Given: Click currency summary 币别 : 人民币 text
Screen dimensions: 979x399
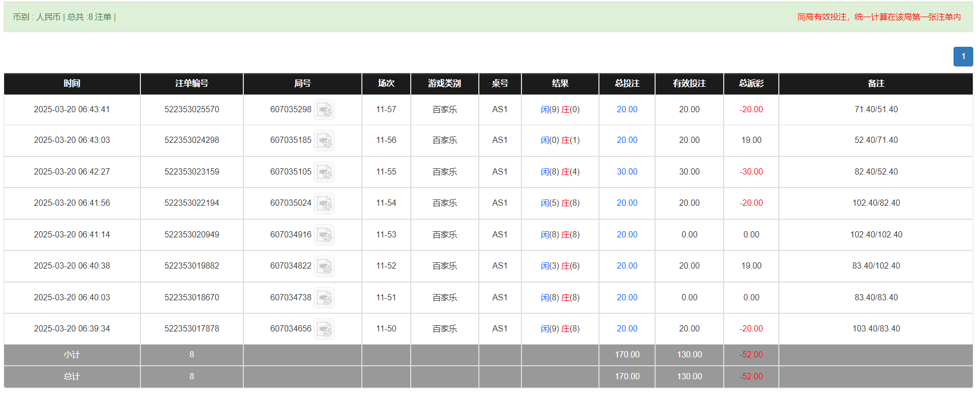Looking at the screenshot, I should (x=37, y=17).
